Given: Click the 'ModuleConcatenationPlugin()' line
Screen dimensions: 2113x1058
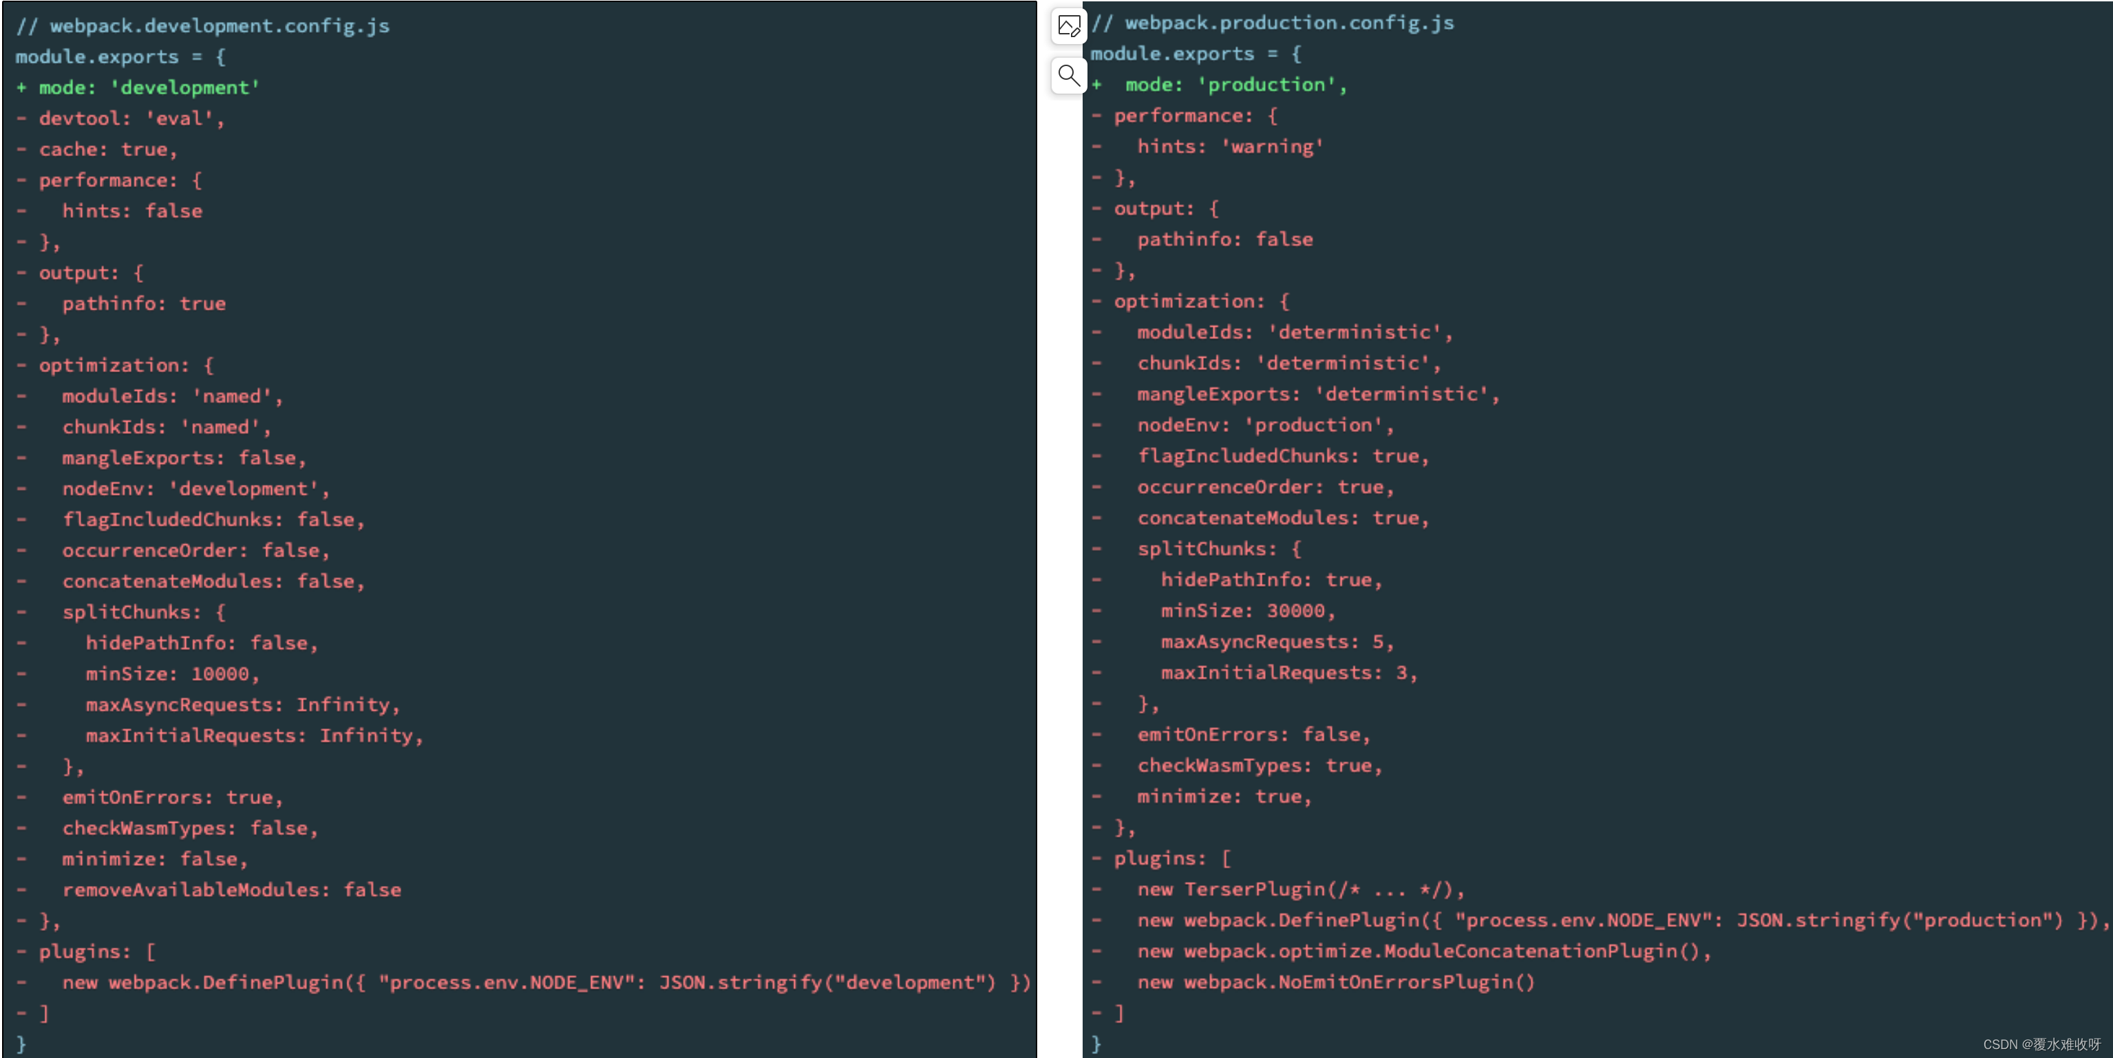Looking at the screenshot, I should (1424, 951).
